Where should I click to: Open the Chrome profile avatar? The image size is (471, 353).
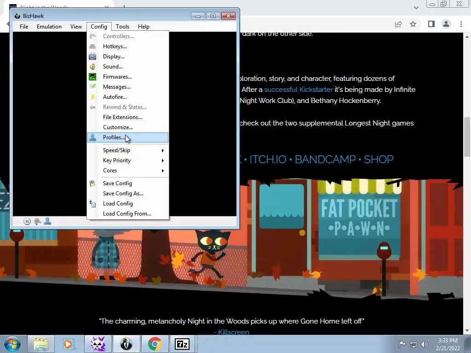coord(446,24)
